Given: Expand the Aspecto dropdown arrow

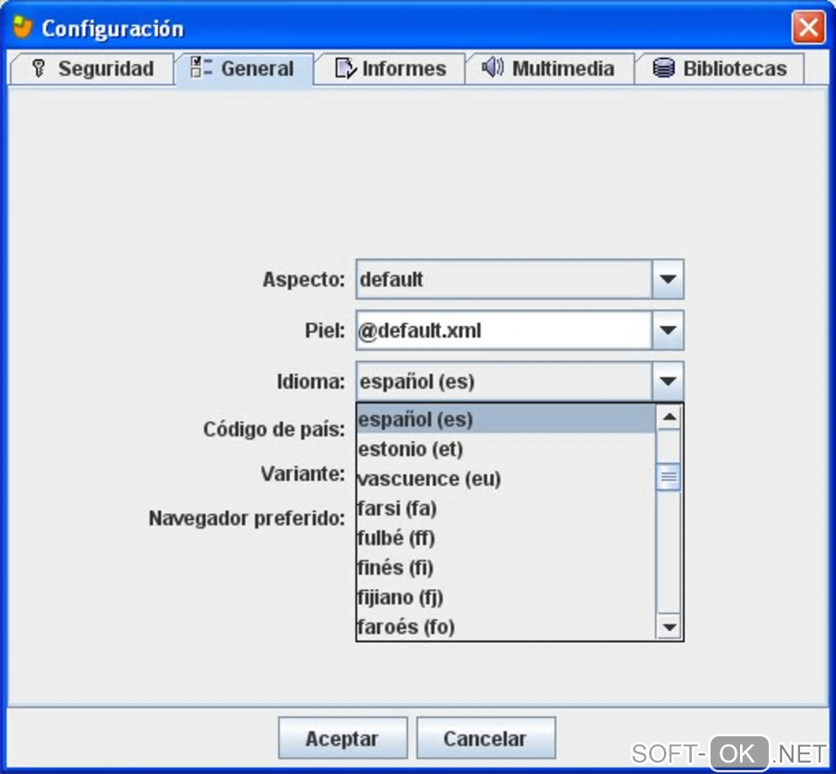Looking at the screenshot, I should pyautogui.click(x=667, y=279).
